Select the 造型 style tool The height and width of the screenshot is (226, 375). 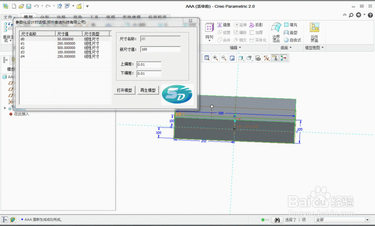(291, 33)
